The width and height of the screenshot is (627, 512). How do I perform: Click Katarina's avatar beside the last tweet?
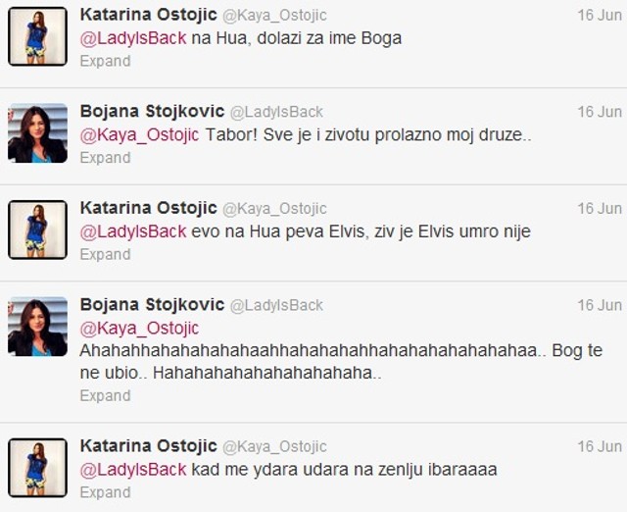click(37, 468)
